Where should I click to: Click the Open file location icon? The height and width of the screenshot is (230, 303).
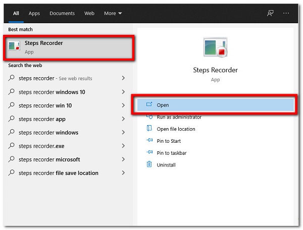point(149,128)
